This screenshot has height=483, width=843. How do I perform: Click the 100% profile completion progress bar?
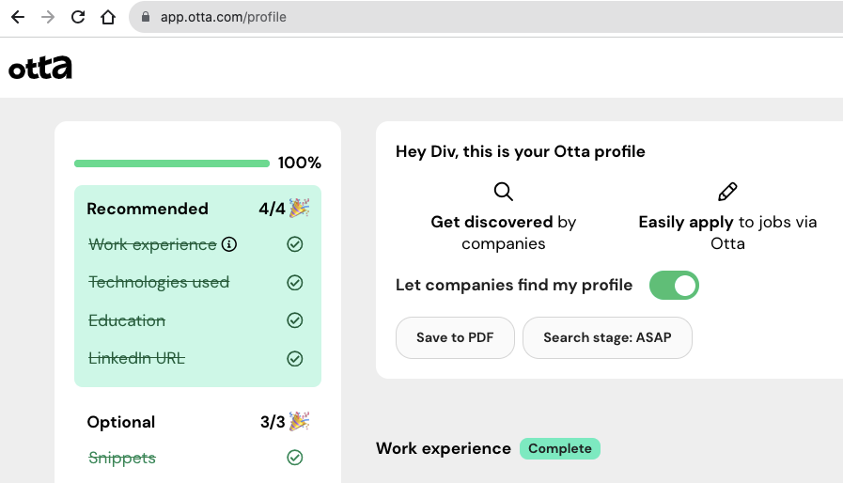[172, 164]
